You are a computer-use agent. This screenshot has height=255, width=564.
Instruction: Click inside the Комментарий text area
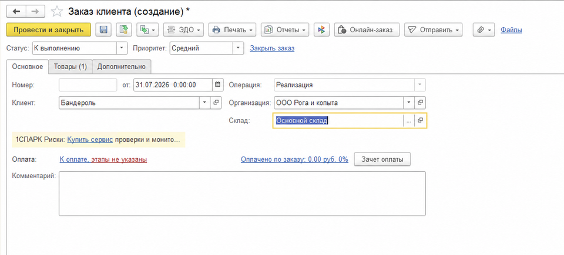click(242, 193)
